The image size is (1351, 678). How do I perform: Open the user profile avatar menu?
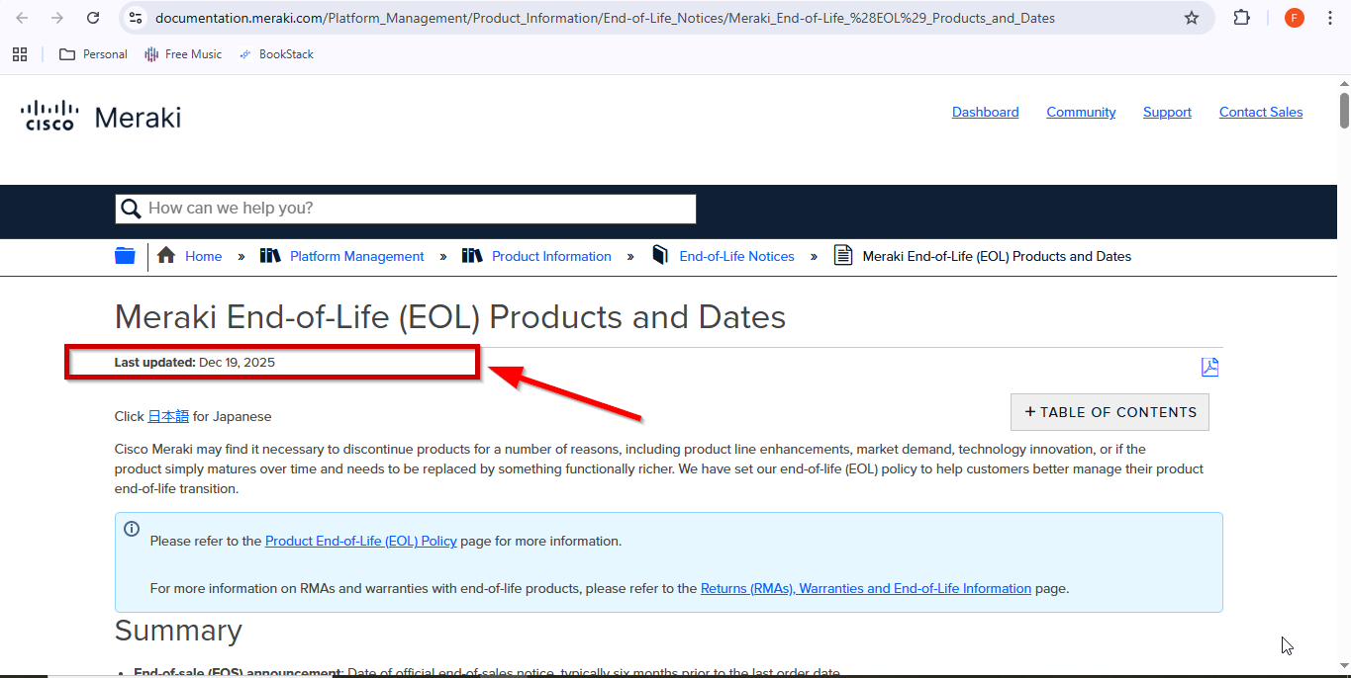(1294, 18)
